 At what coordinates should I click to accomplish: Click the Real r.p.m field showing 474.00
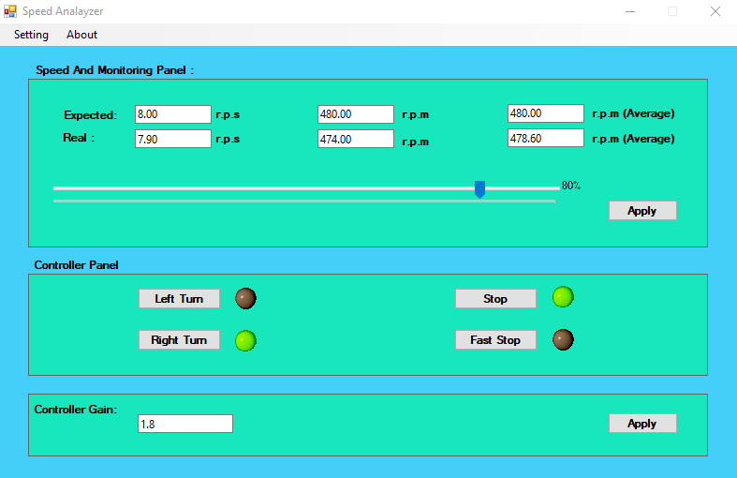tap(356, 139)
